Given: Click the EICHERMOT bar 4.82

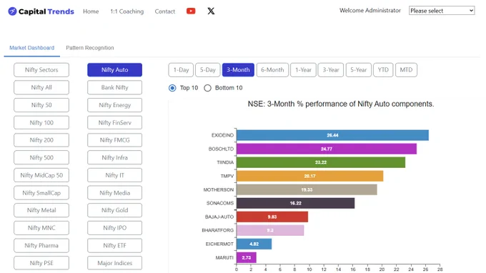Looking at the screenshot, I should [x=254, y=244].
